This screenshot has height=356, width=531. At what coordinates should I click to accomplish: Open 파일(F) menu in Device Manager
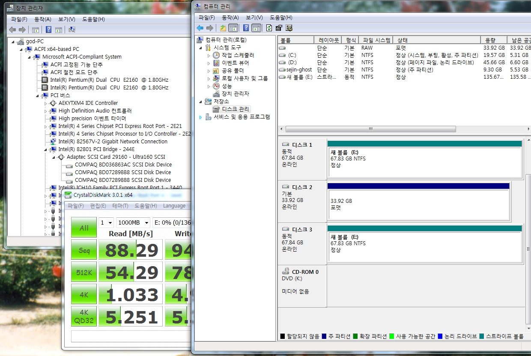pos(19,19)
